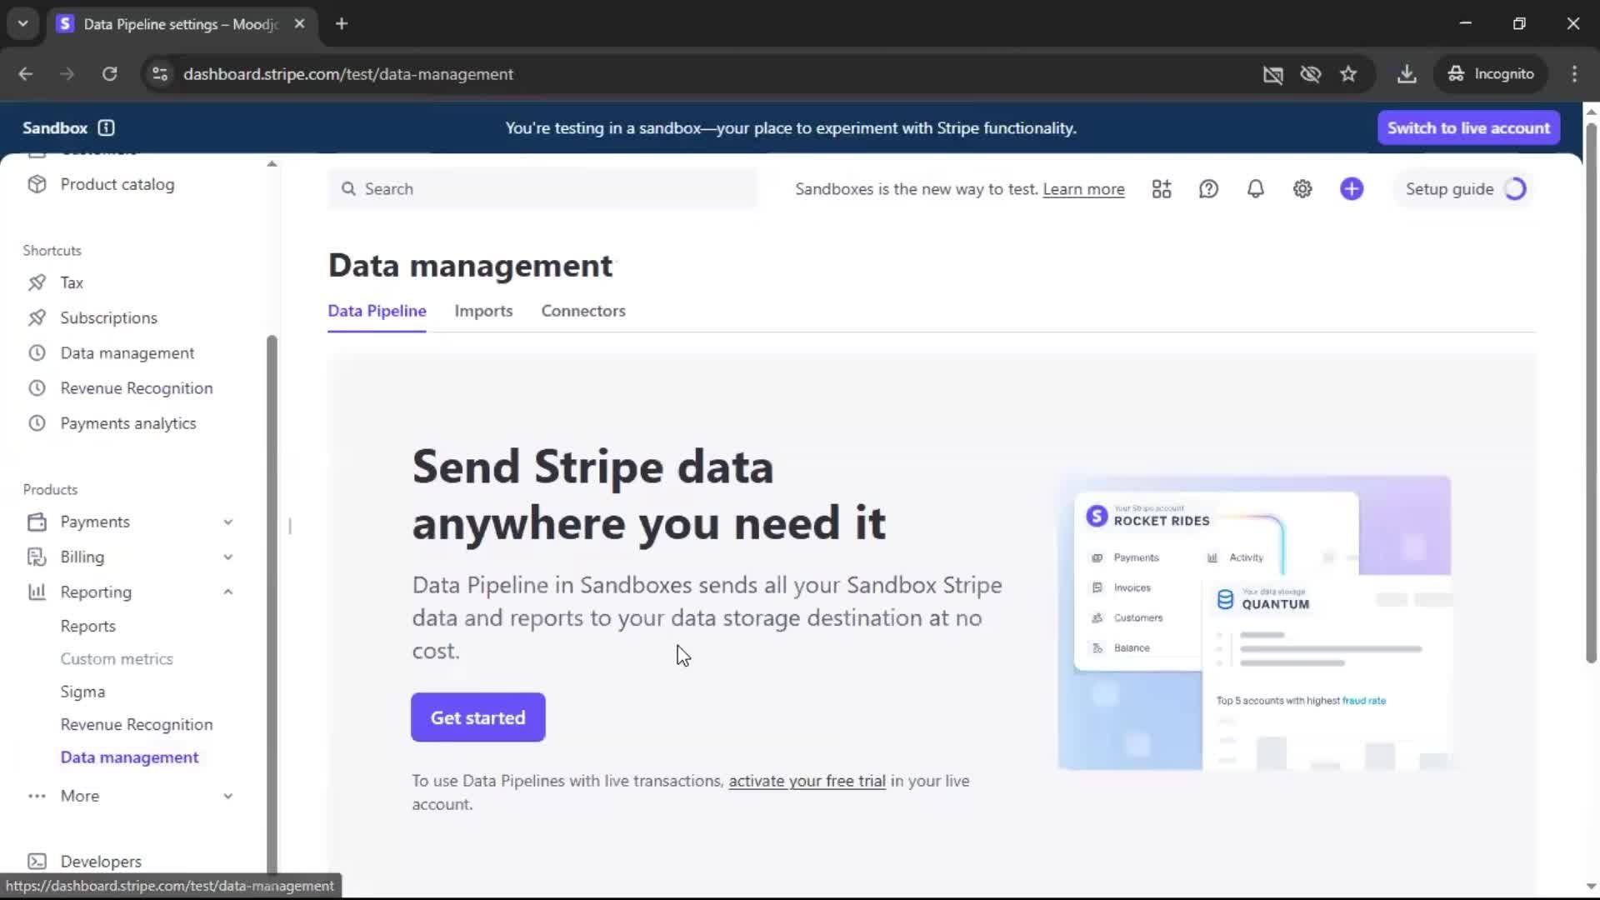Toggle third-party cookie eye icon

pyautogui.click(x=1311, y=74)
